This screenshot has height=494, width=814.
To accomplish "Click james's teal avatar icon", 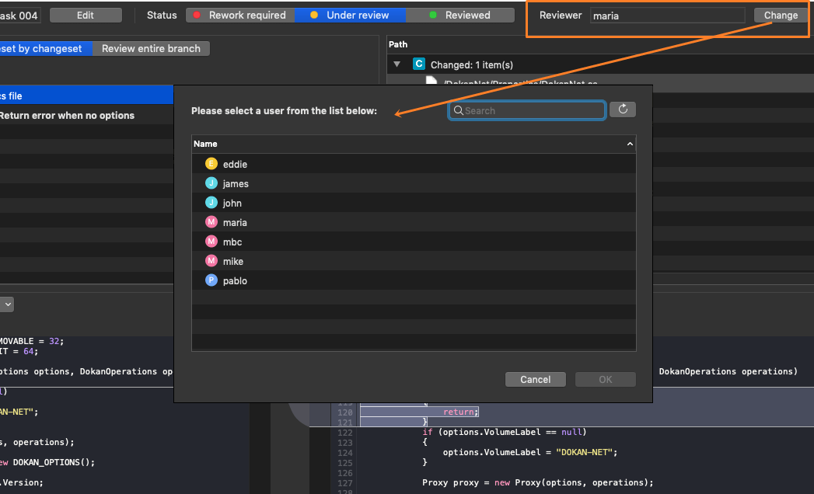I will tap(211, 183).
